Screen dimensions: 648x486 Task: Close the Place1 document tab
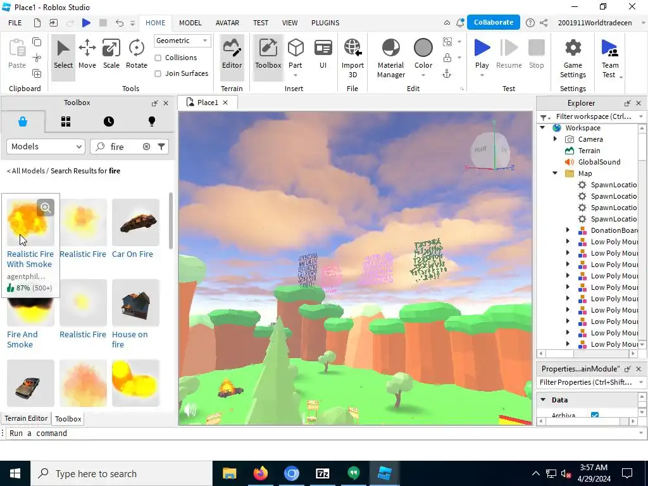[225, 103]
